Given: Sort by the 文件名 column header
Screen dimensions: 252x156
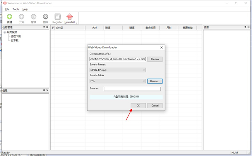Looking at the screenshot, I should (70, 28).
